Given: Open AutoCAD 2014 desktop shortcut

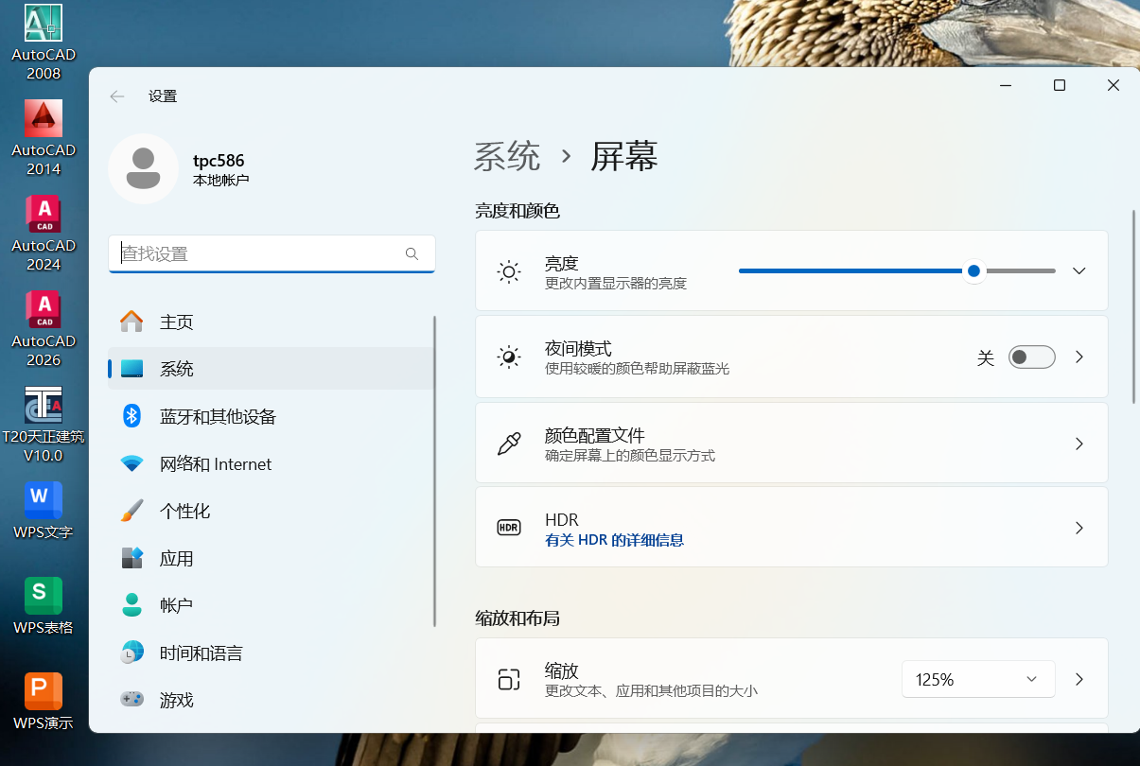Looking at the screenshot, I should click(x=44, y=138).
